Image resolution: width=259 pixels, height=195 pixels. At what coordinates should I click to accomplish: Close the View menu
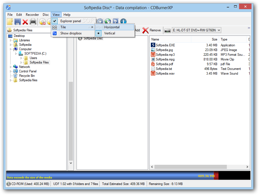tap(56, 14)
